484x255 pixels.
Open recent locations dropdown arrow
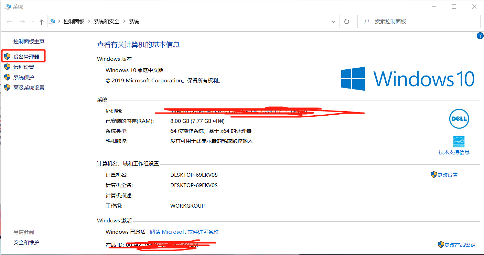click(33, 22)
